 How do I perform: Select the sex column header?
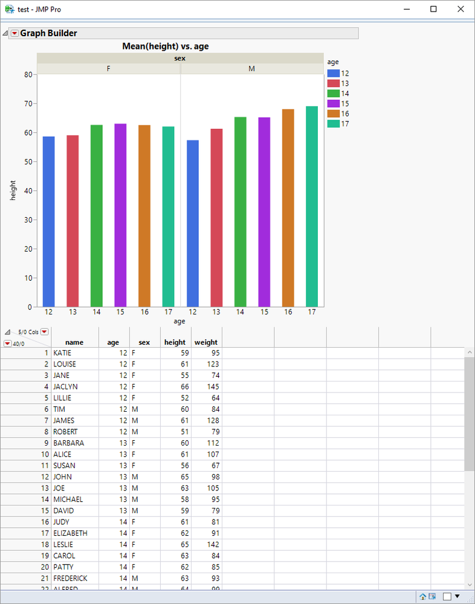click(x=144, y=342)
